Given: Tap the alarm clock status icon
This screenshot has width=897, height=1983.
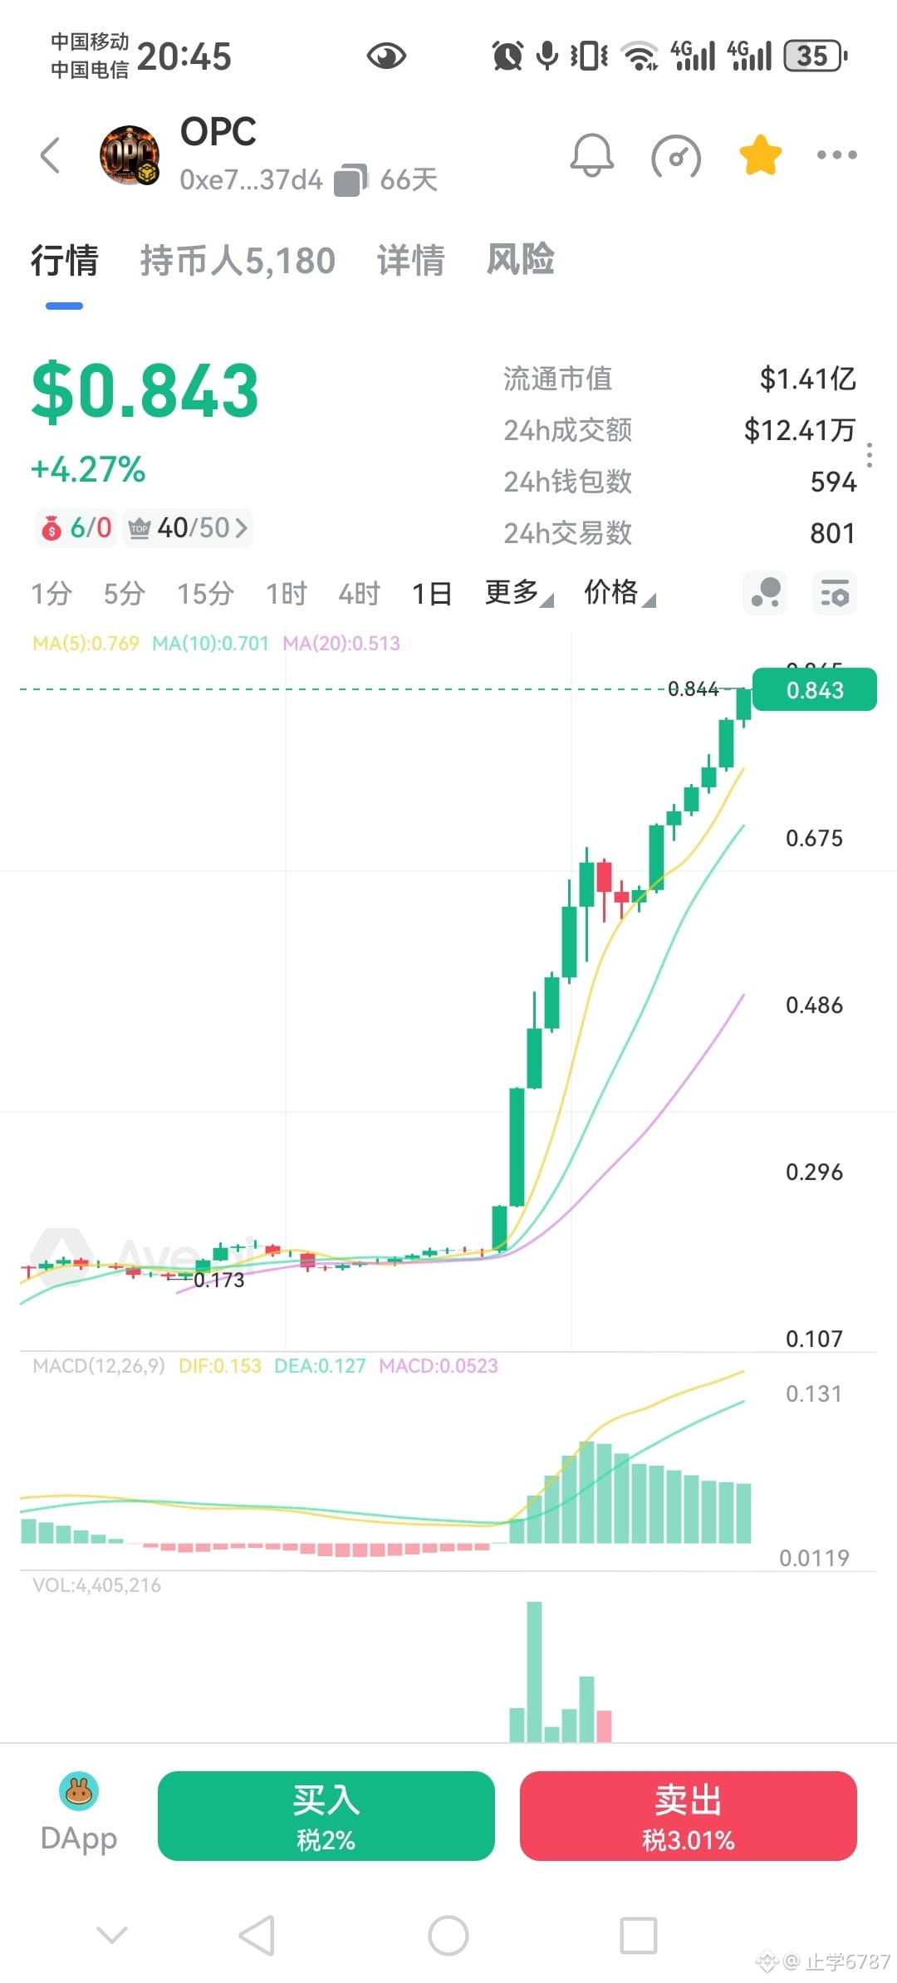Looking at the screenshot, I should [x=507, y=56].
